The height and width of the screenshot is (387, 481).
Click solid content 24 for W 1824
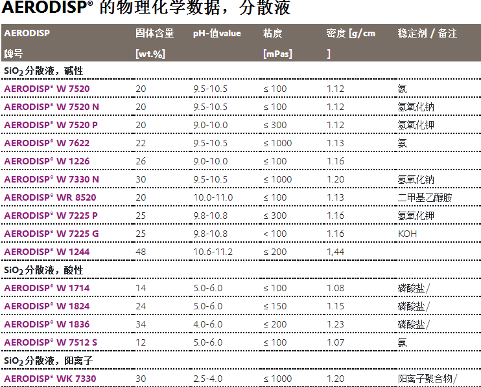pyautogui.click(x=141, y=306)
